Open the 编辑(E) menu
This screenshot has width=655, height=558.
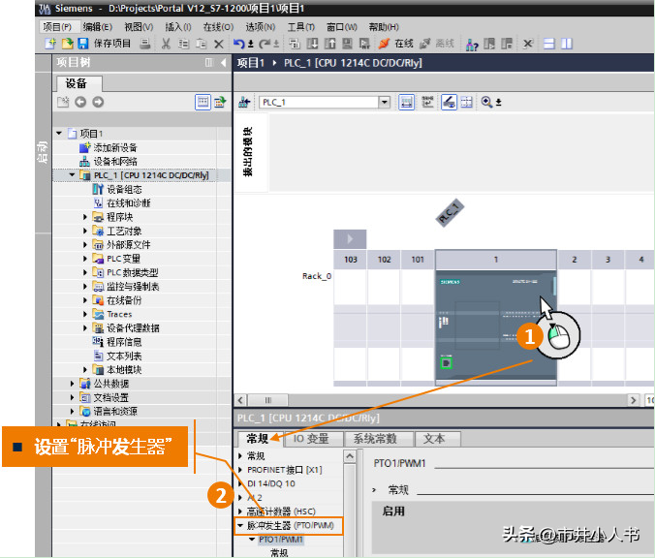pyautogui.click(x=97, y=27)
